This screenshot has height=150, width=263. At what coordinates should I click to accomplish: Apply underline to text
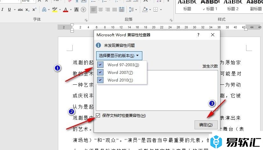pyautogui.click(x=10, y=10)
